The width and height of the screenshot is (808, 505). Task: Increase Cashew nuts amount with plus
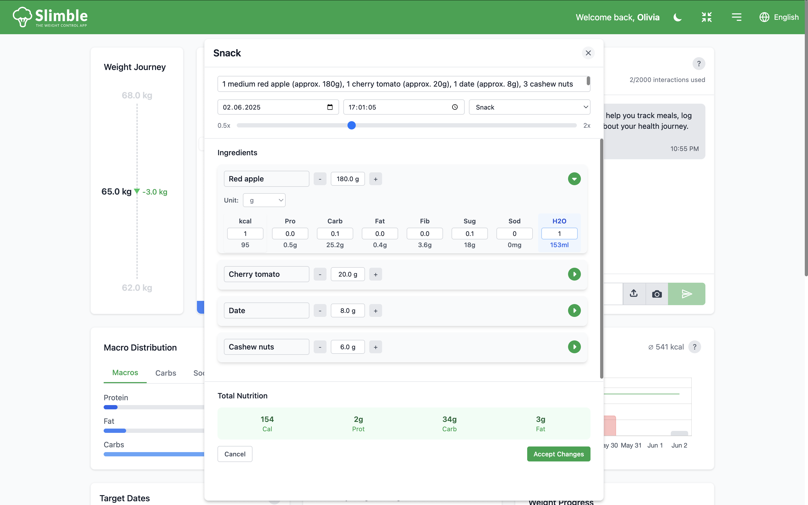point(376,347)
